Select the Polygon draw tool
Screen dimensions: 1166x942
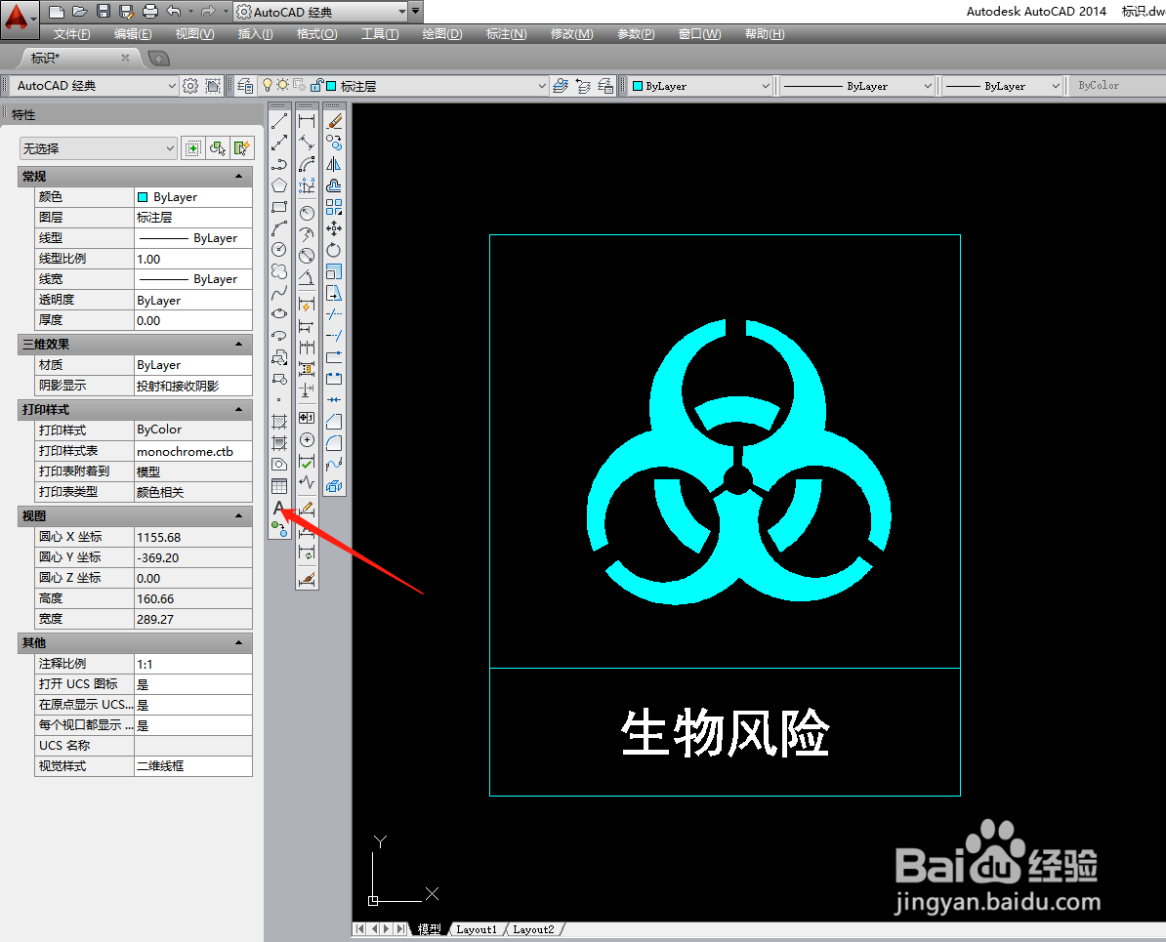pos(279,185)
